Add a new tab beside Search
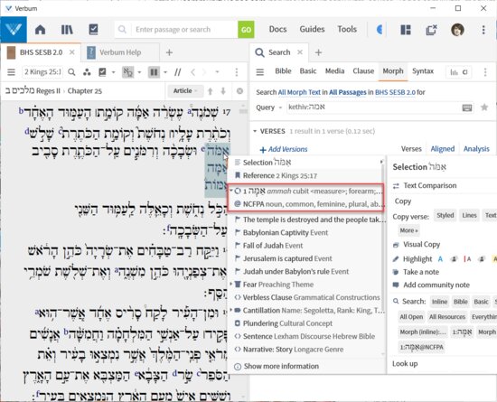Screen dimensions: 497x402 (319, 52)
